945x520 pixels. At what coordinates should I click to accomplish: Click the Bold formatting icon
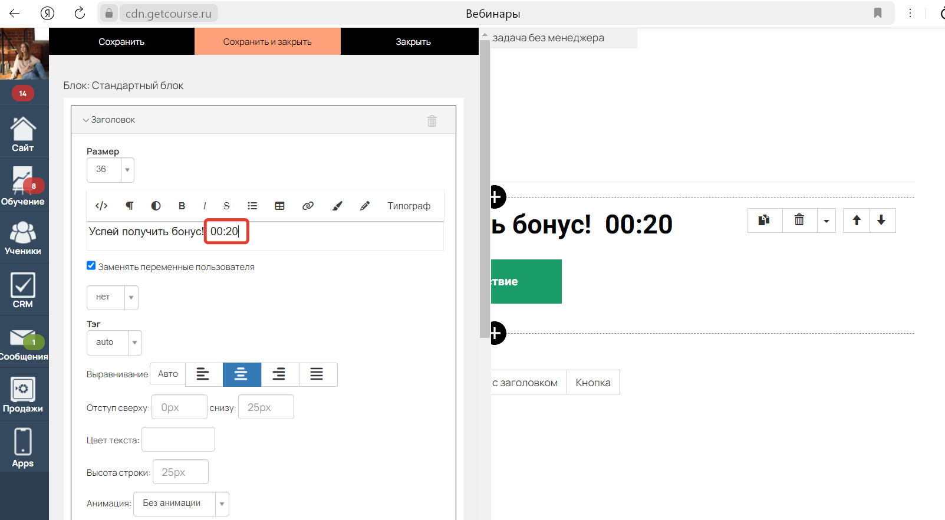point(182,206)
